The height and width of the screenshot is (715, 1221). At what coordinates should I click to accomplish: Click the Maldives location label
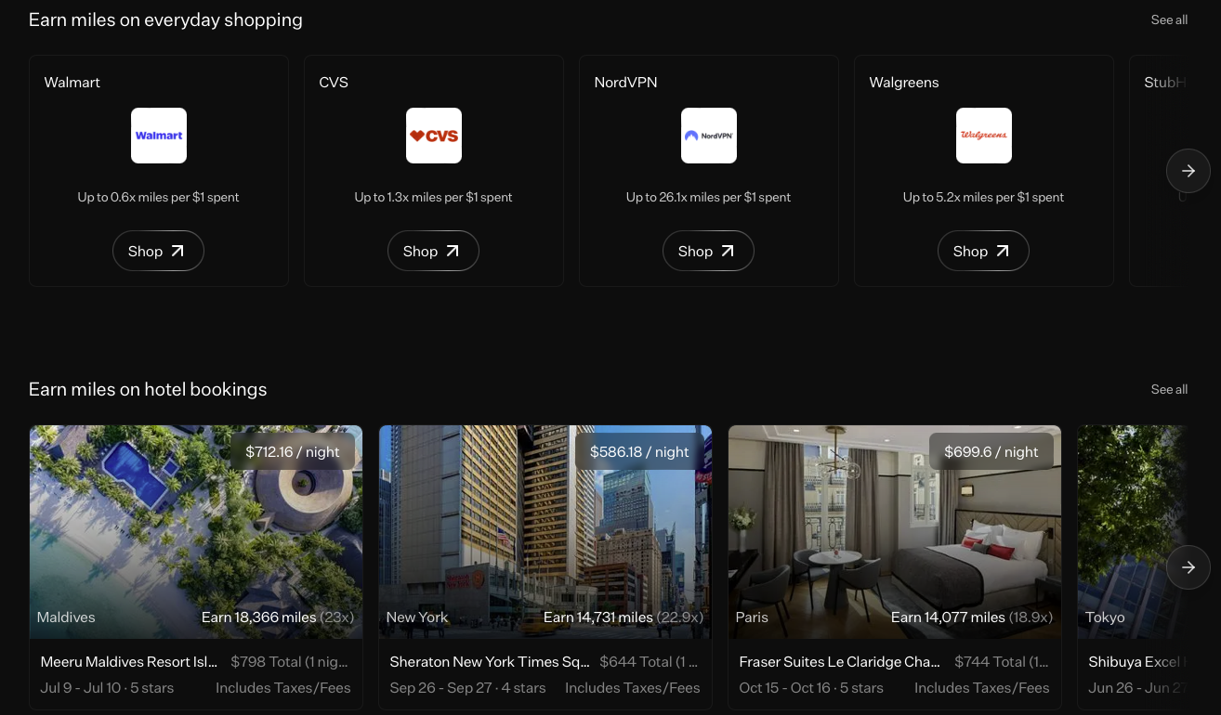coord(66,617)
